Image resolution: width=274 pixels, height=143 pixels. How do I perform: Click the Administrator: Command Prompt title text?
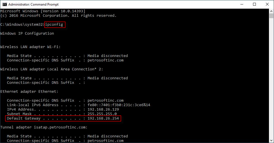coord(33,4)
